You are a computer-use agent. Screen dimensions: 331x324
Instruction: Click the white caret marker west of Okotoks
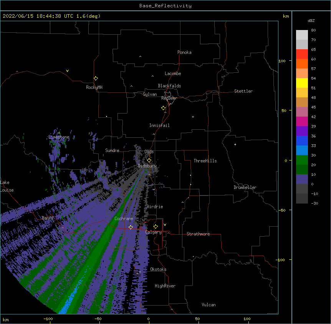coord(140,272)
